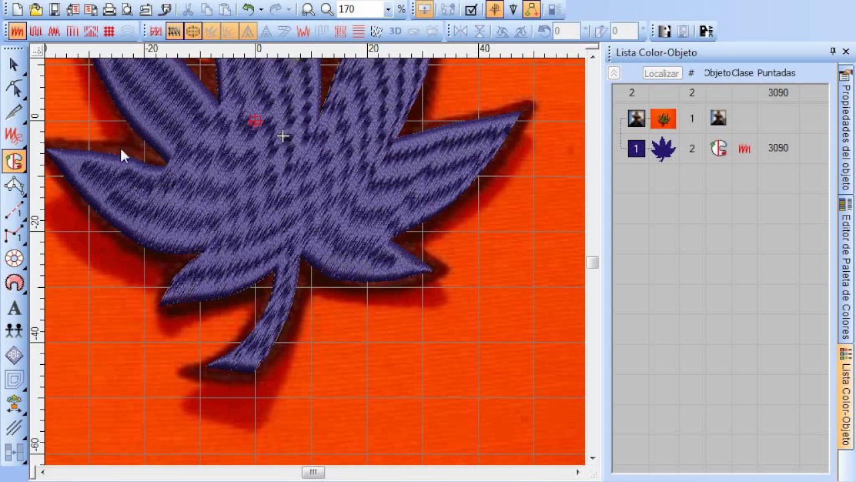Choose the monogram ABC diamond tool
This screenshot has width=856, height=482.
14,355
